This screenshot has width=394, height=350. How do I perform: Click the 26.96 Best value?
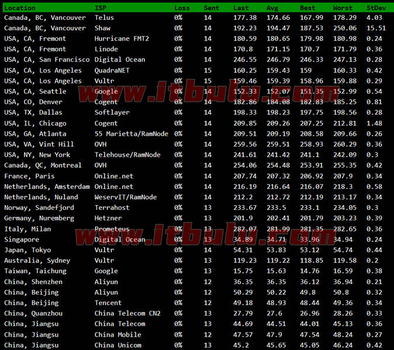(x=310, y=314)
